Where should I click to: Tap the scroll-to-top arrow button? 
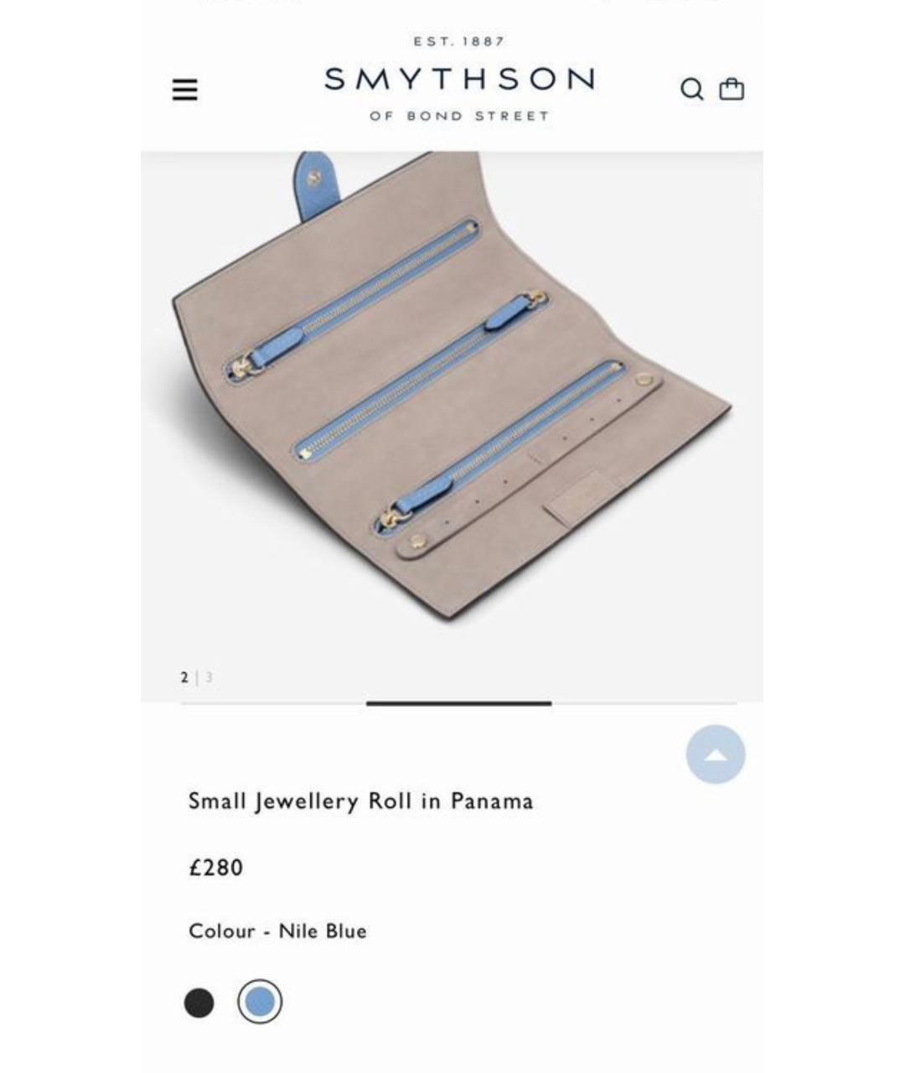[x=715, y=754]
